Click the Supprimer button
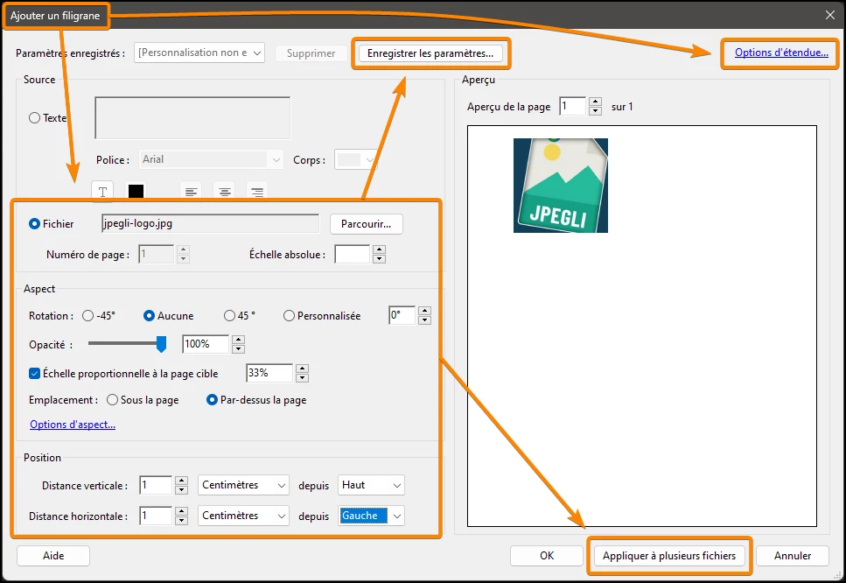Viewport: 846px width, 583px height. [311, 53]
